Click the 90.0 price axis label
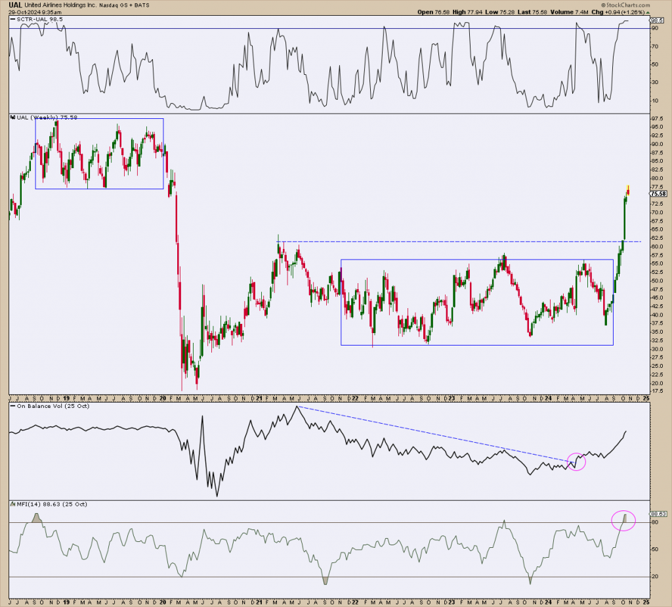Image resolution: width=672 pixels, height=607 pixels. pos(658,144)
